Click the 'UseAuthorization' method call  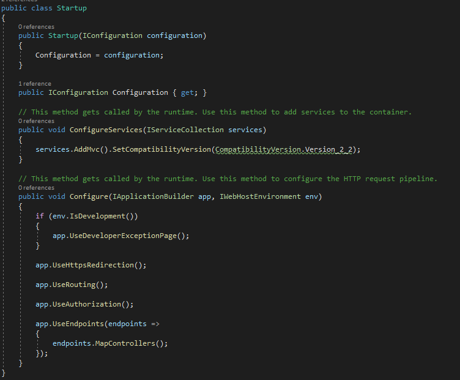(86, 304)
